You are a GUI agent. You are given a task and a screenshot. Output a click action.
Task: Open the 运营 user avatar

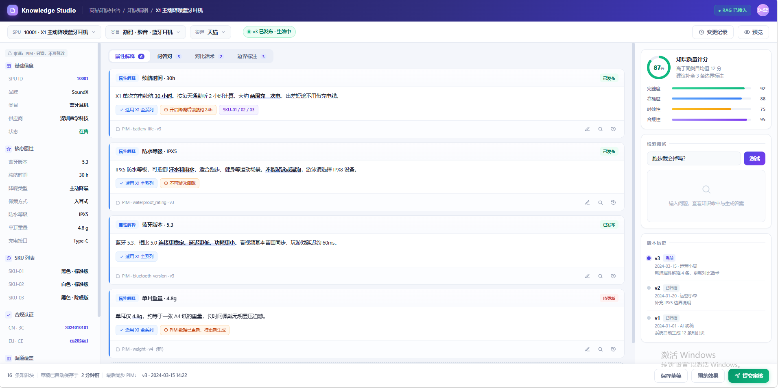click(x=763, y=10)
